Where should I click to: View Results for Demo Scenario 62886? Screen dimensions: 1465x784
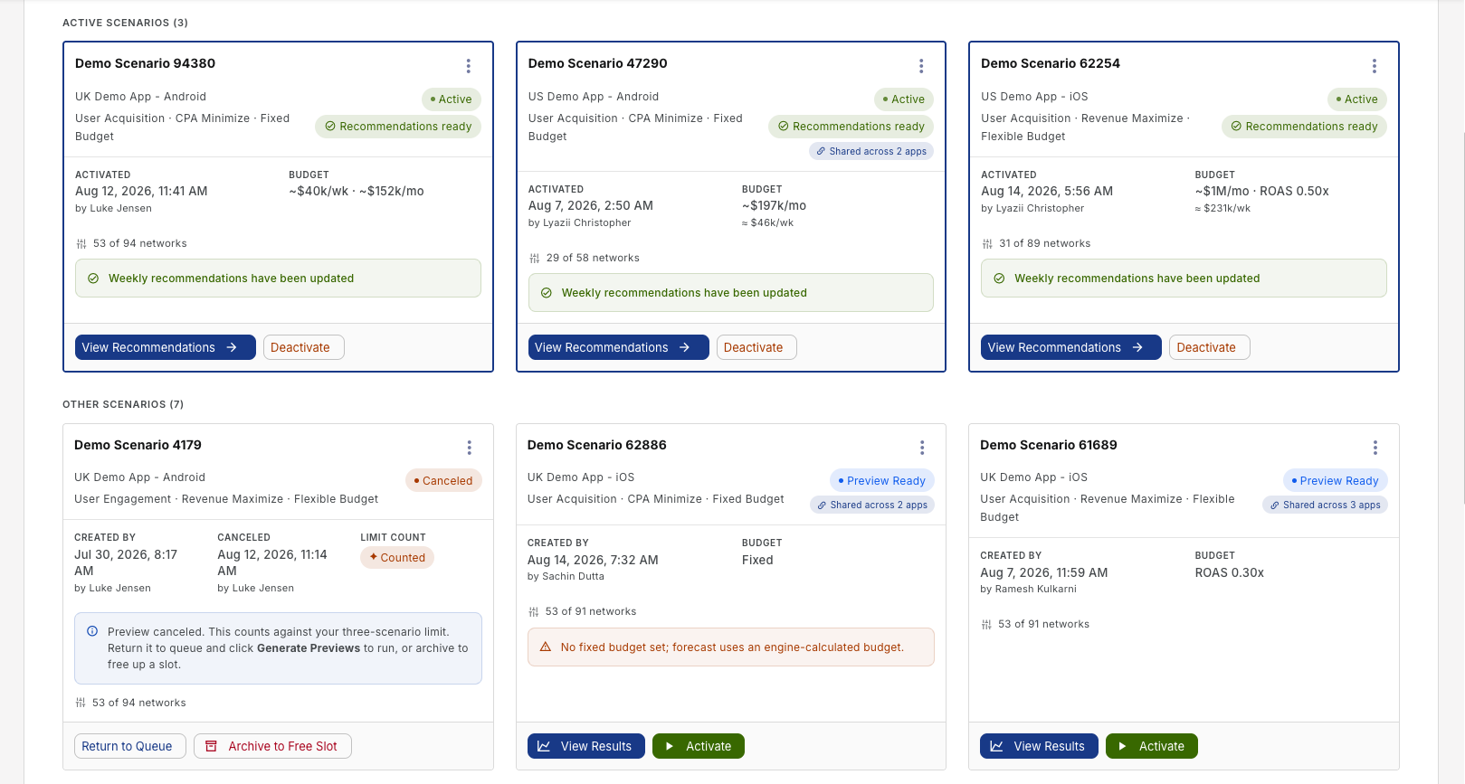(x=586, y=746)
